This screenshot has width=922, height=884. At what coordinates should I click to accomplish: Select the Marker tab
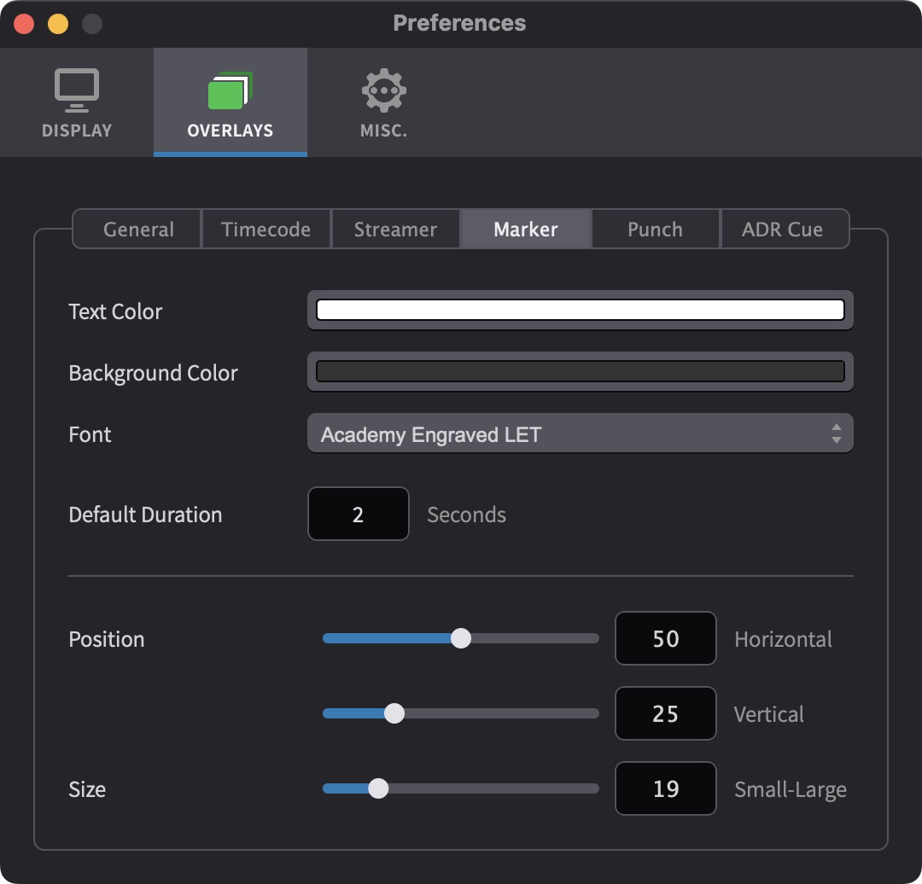[x=526, y=230]
